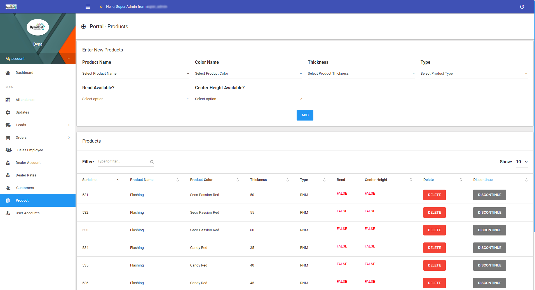Click the logout power icon
Image resolution: width=535 pixels, height=290 pixels.
pos(522,7)
